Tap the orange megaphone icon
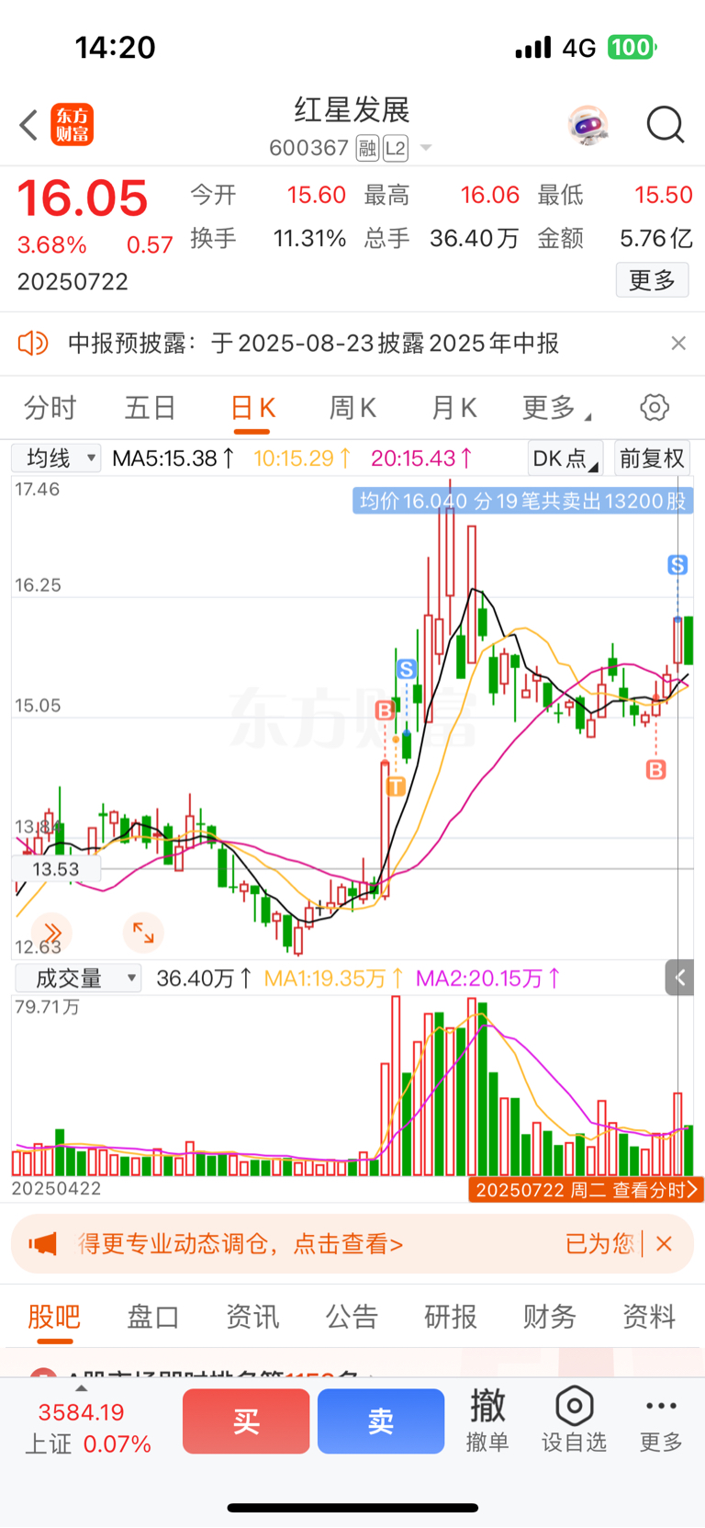The width and height of the screenshot is (705, 1528). [42, 1244]
